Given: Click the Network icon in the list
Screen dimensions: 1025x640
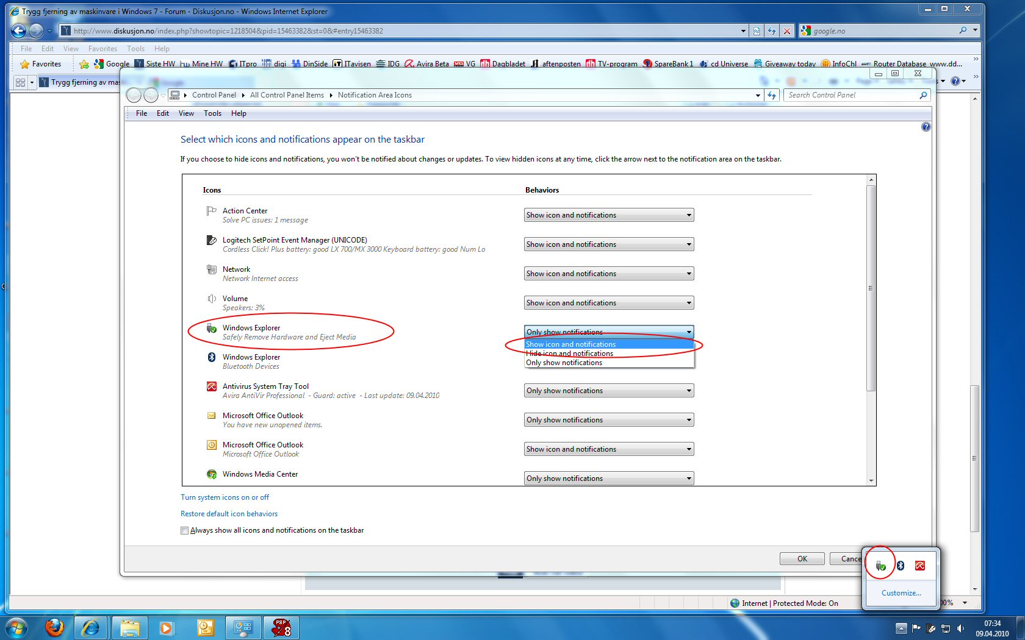Looking at the screenshot, I should click(211, 269).
